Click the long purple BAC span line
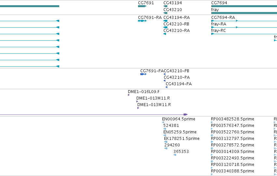The height and width of the screenshot is (176, 277). 94,115
